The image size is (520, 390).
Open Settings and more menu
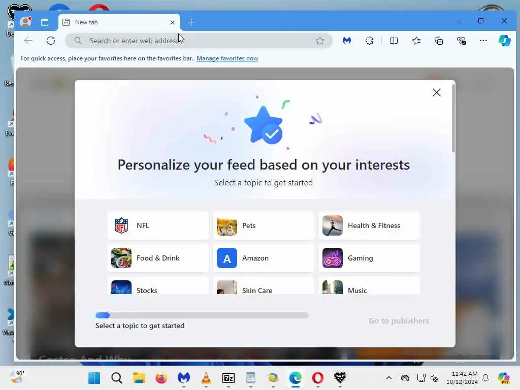coord(483,41)
